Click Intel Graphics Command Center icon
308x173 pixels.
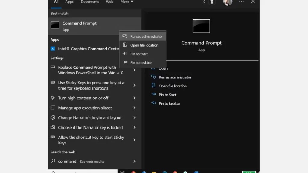click(x=53, y=49)
